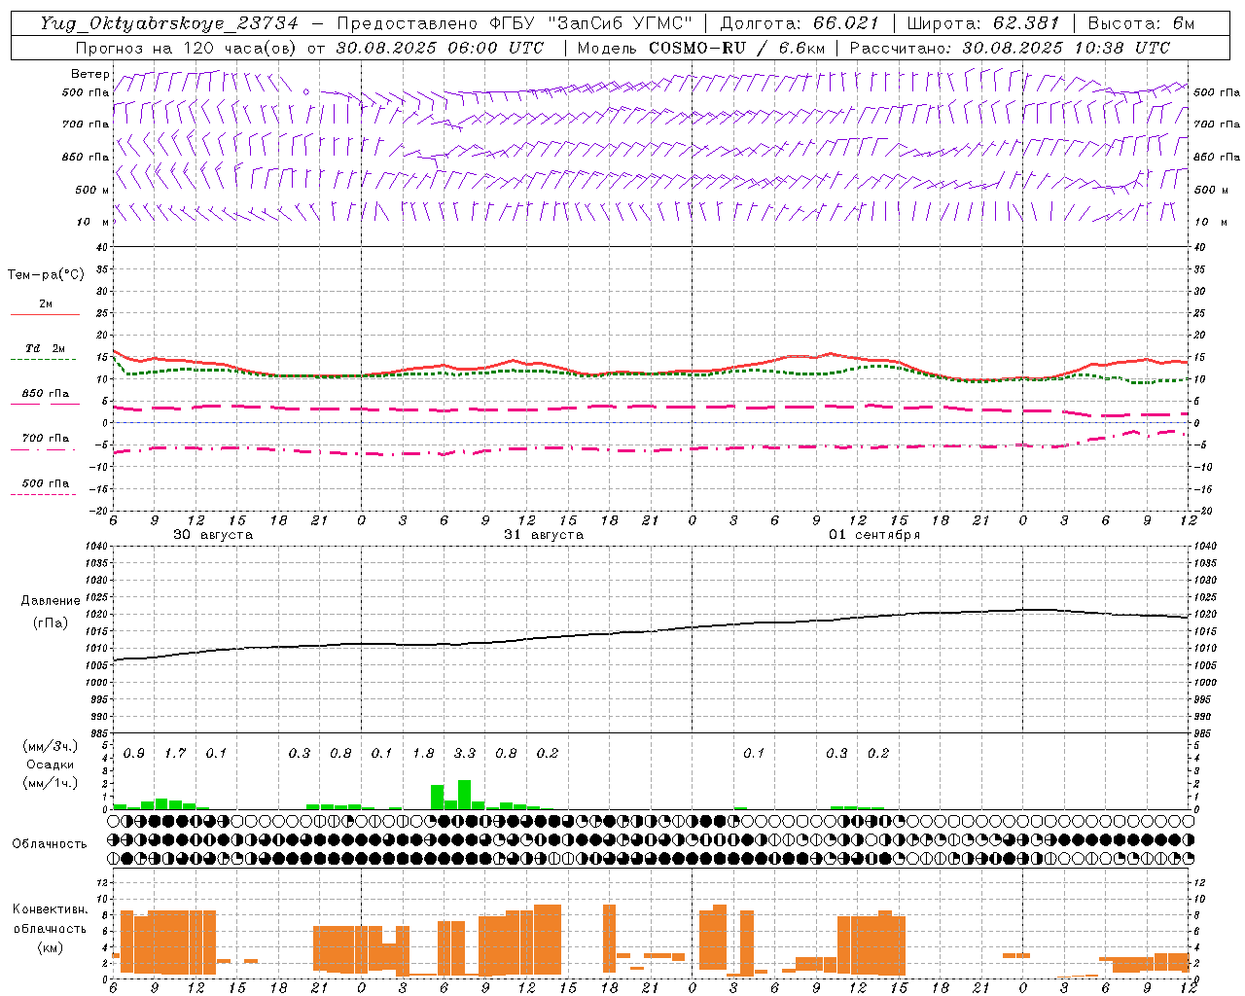
Task: Click the 1.8 precipitation amount value
Action: click(x=423, y=754)
